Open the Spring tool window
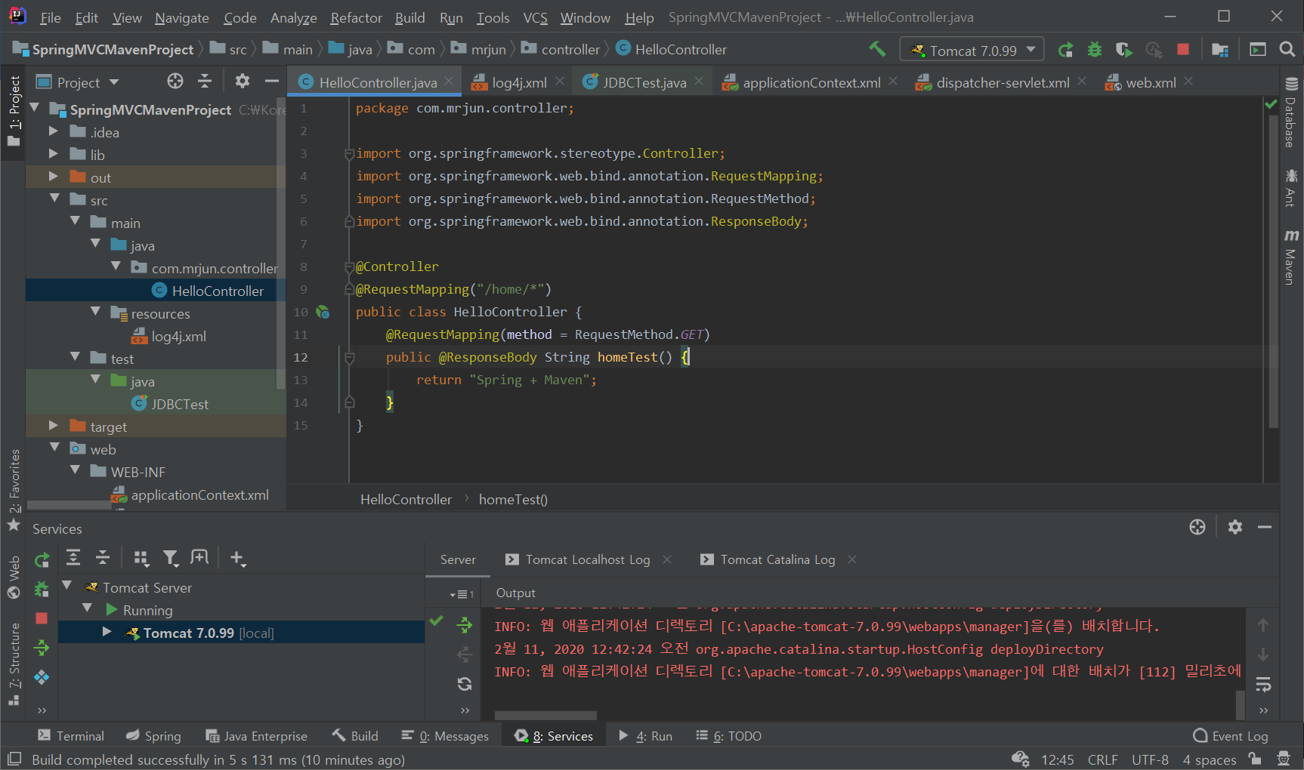Viewport: 1304px width, 770px height. [x=153, y=736]
